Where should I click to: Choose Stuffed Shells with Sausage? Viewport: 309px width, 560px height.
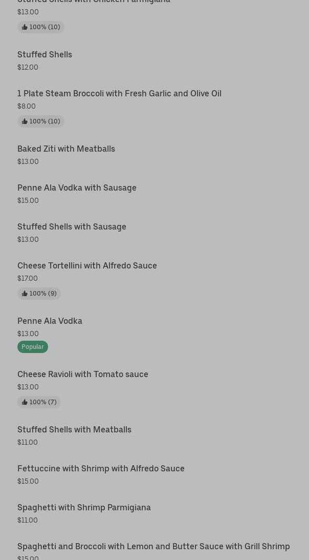coord(72,226)
